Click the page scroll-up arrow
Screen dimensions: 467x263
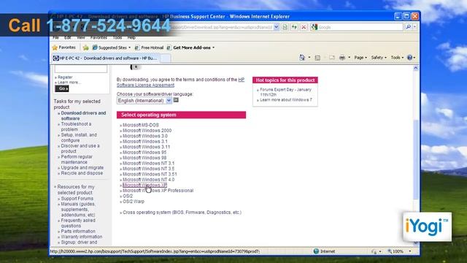click(416, 68)
